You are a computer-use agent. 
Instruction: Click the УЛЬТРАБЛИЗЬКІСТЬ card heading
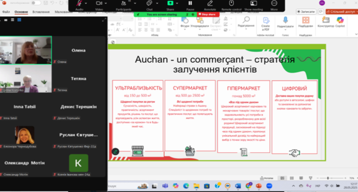click(138, 88)
